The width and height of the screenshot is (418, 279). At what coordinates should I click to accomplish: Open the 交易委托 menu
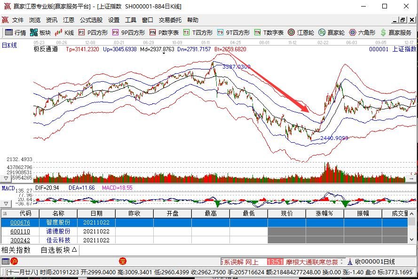[x=170, y=20]
